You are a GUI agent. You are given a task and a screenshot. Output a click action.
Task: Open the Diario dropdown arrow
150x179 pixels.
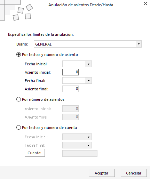(x=139, y=44)
